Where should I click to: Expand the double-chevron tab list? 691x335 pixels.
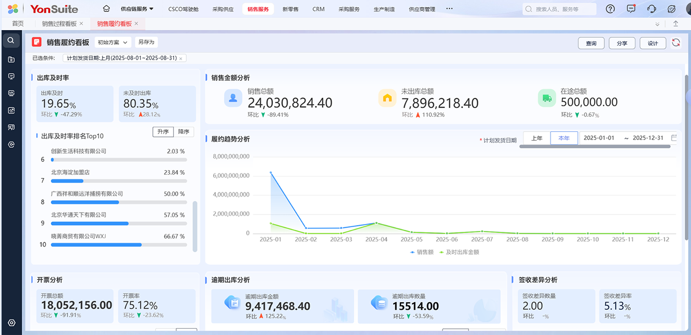tap(657, 24)
